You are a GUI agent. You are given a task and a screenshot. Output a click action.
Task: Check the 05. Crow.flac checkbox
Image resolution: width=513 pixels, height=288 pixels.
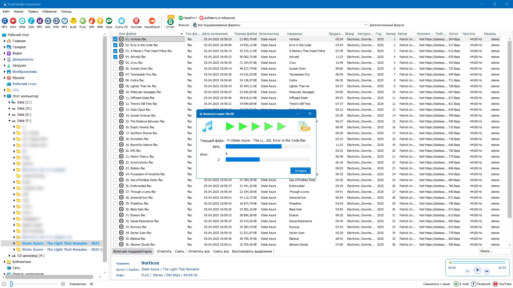[115, 63]
